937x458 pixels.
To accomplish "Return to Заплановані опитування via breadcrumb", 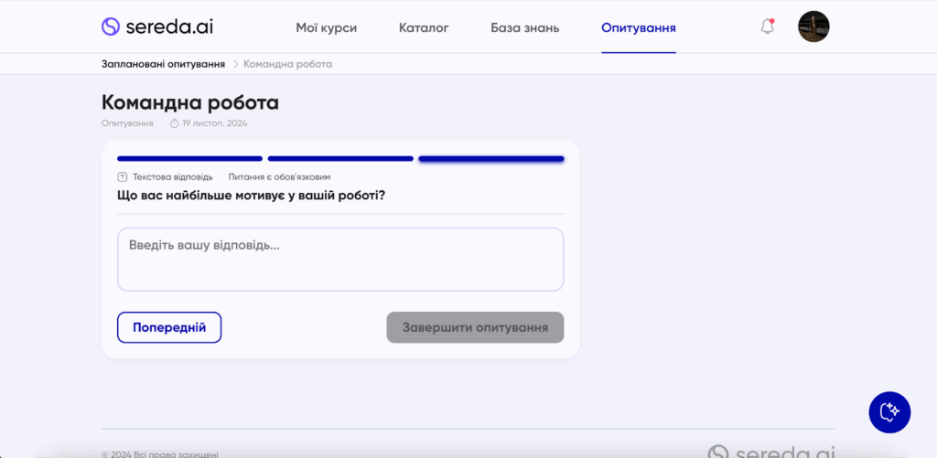I will click(x=163, y=64).
